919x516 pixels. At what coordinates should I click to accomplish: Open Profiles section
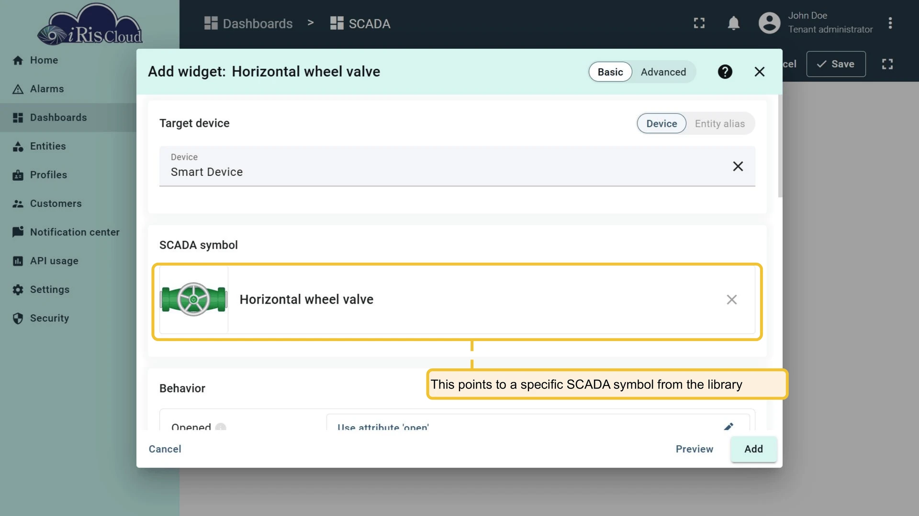coord(67,175)
